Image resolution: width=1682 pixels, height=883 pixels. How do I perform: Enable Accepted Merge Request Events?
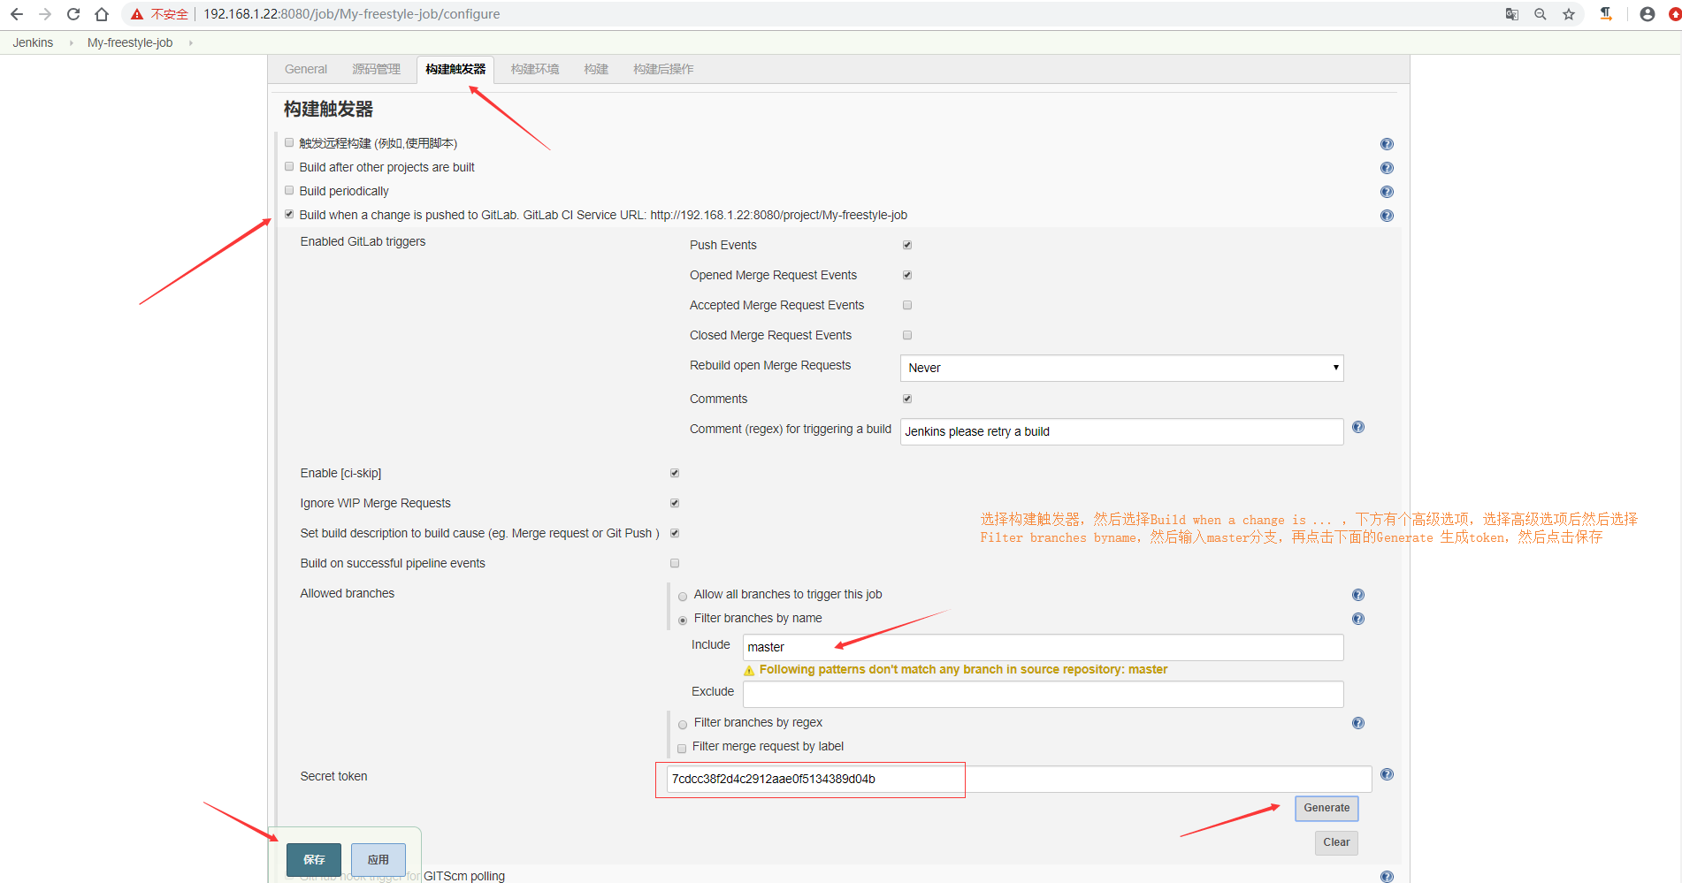(x=907, y=305)
